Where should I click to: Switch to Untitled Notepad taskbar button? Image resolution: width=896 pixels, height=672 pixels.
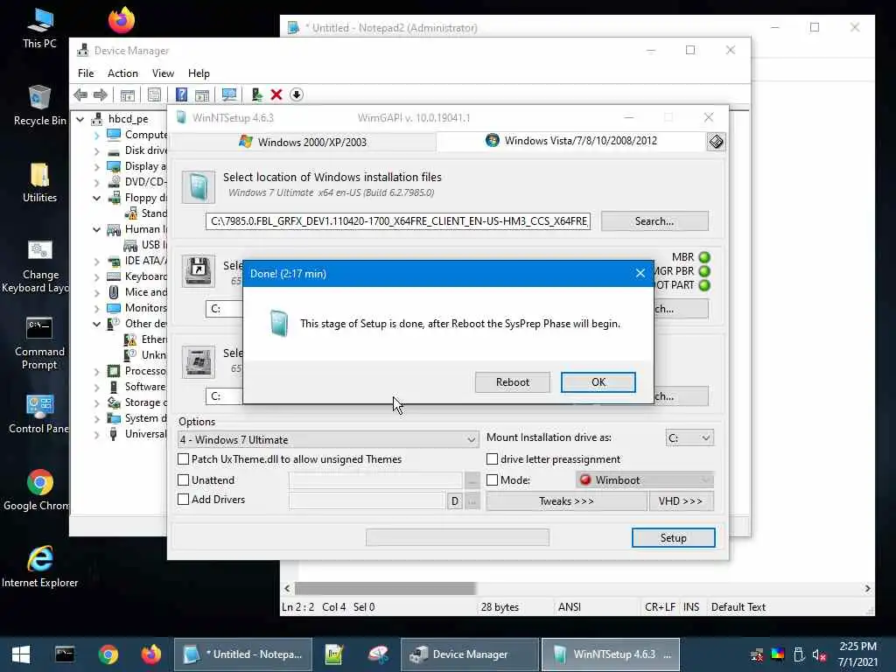(243, 654)
